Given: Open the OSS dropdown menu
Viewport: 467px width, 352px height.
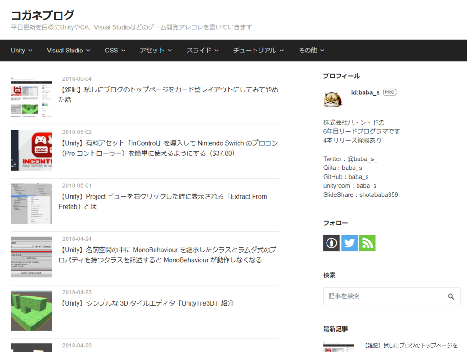Looking at the screenshot, I should coord(115,51).
